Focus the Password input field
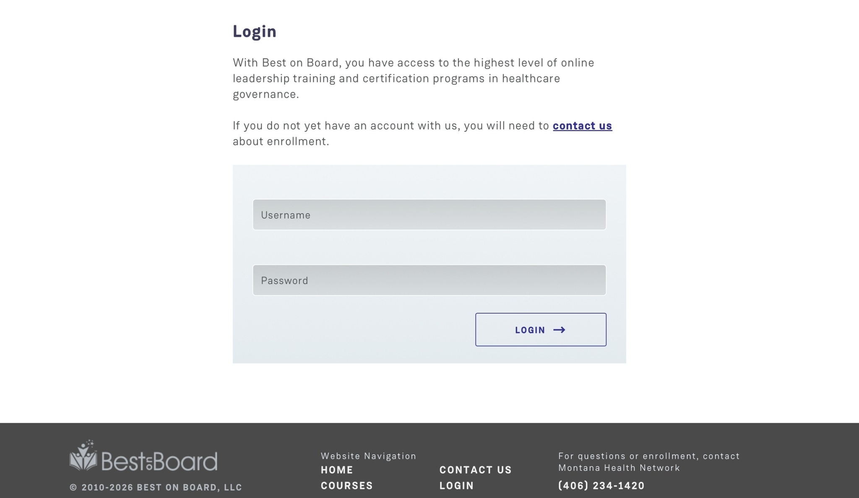Viewport: 859px width, 498px height. 429,280
